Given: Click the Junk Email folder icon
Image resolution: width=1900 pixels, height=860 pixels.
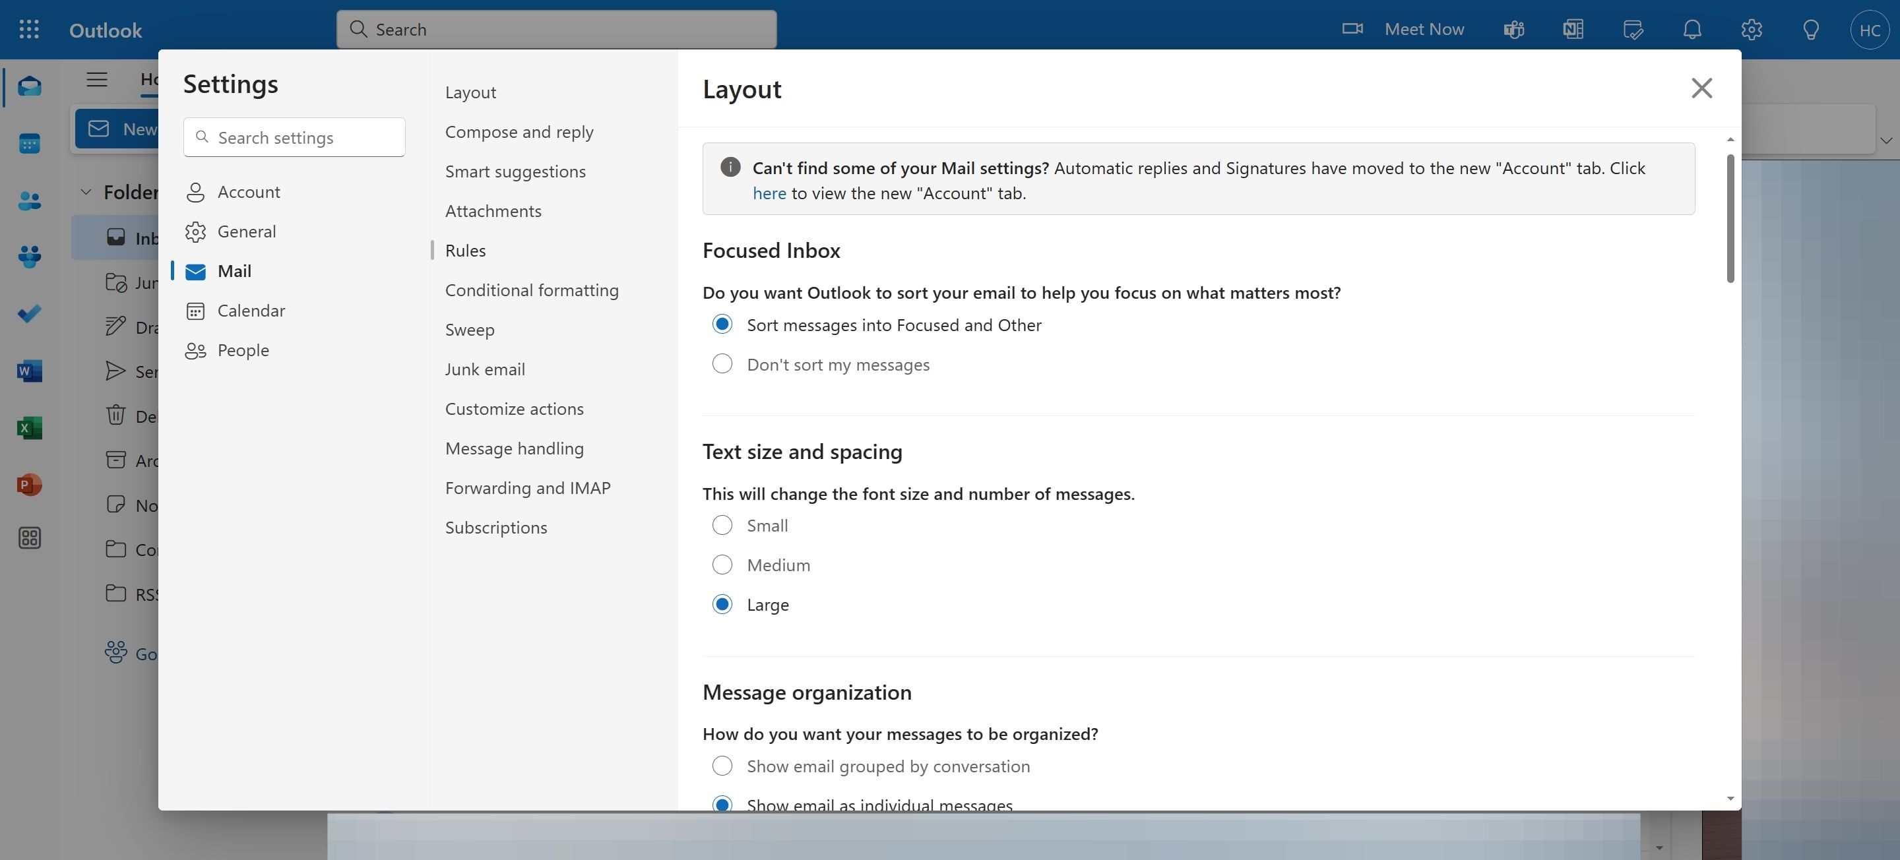Looking at the screenshot, I should (116, 282).
